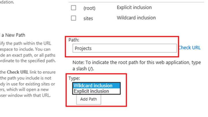Choose Explicit inclusion in the Type list
208x117 pixels.
pos(96,91)
